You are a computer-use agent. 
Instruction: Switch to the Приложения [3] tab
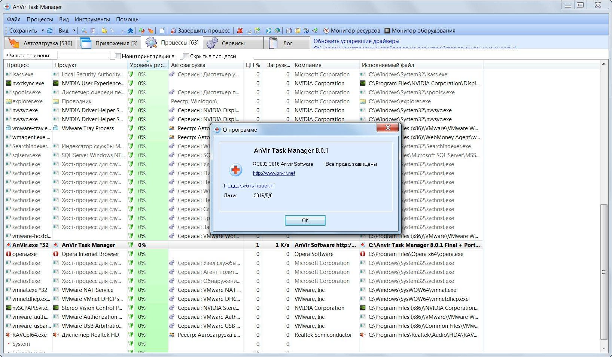[109, 43]
